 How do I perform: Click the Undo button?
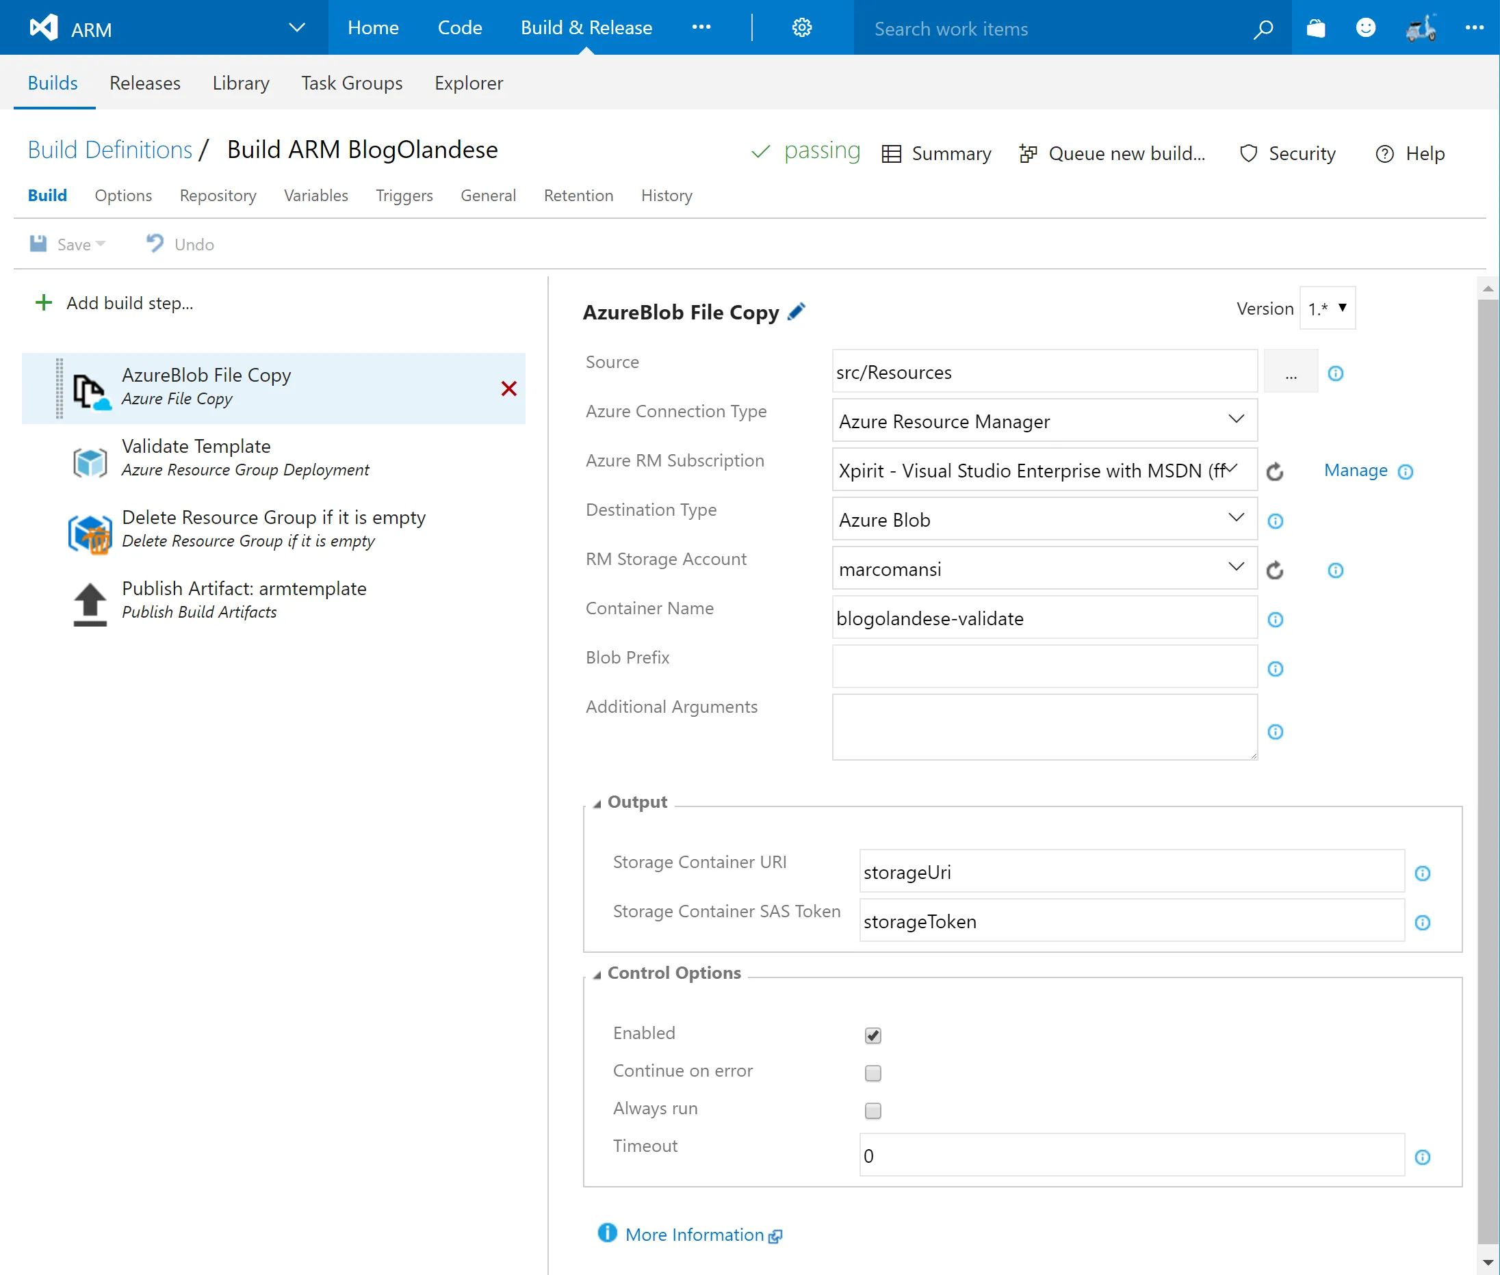pyautogui.click(x=180, y=244)
